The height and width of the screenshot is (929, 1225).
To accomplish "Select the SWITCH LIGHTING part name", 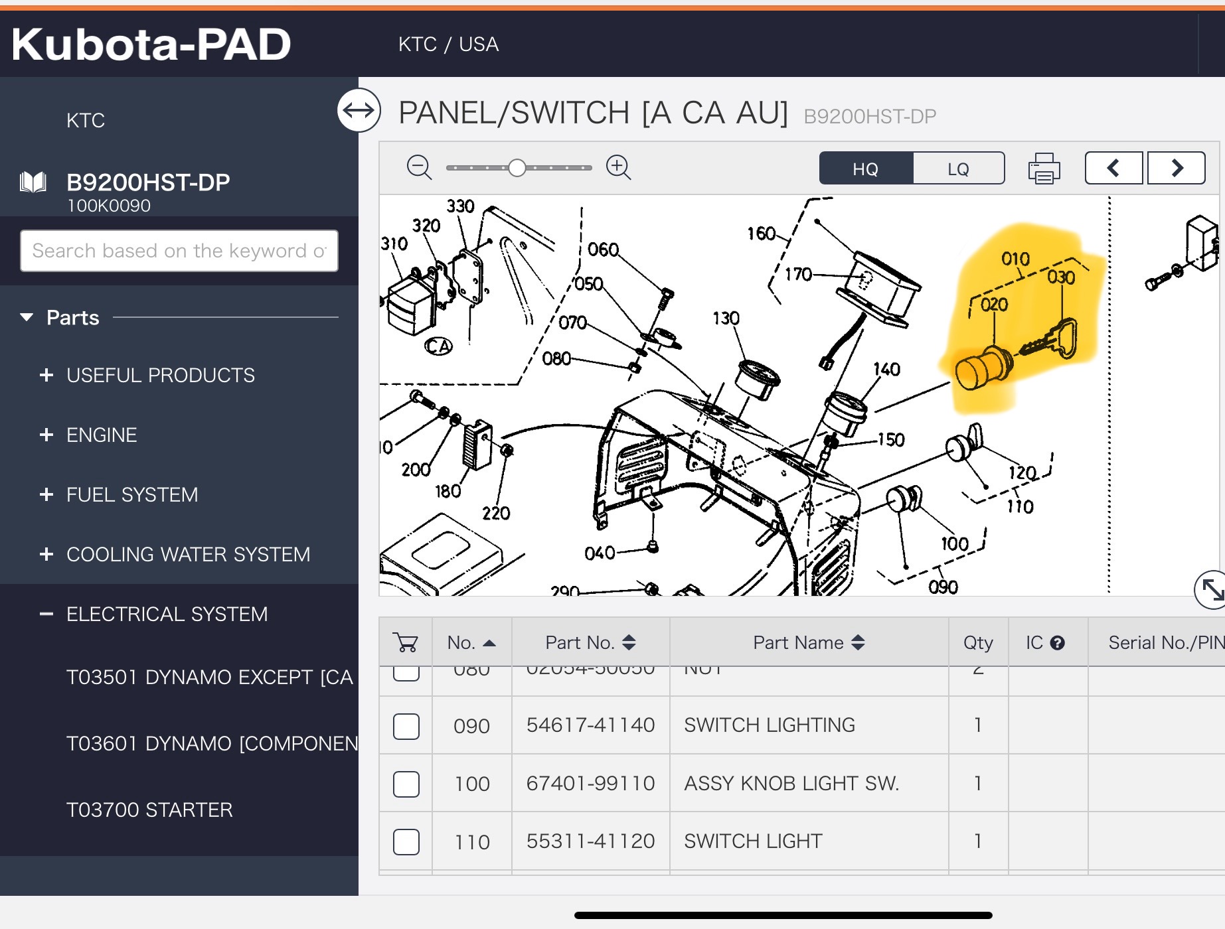I will 770,725.
